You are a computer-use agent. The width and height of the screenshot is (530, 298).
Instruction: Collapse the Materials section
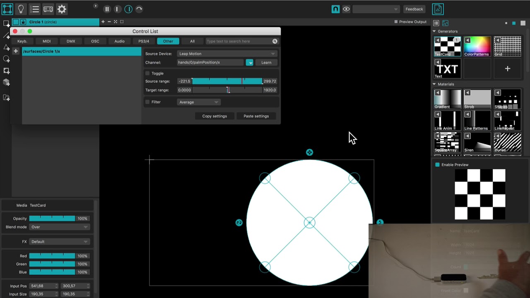[434, 84]
